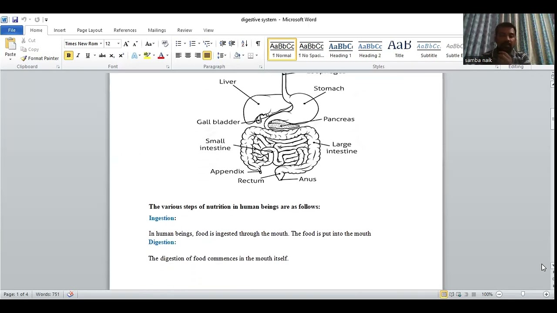Image resolution: width=557 pixels, height=313 pixels.
Task: Apply the Format Painter
Action: coord(40,58)
